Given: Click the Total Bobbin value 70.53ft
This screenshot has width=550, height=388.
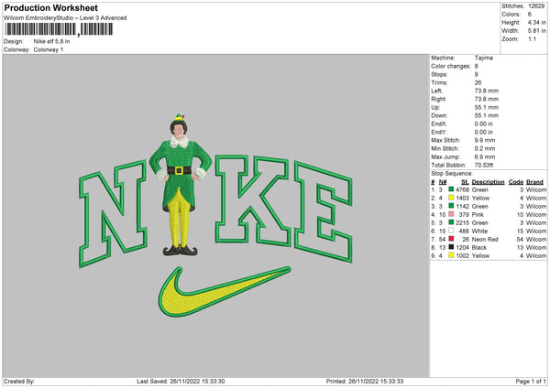Looking at the screenshot, I should point(484,165).
